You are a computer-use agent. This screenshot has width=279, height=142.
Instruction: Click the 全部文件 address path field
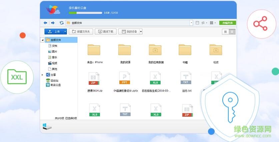pos(128,23)
